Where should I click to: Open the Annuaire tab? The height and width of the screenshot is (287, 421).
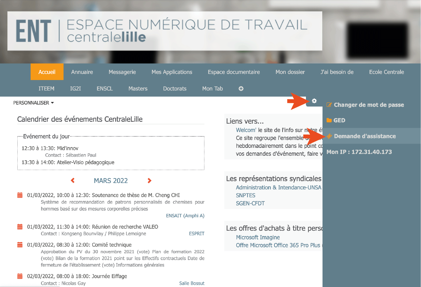[82, 72]
